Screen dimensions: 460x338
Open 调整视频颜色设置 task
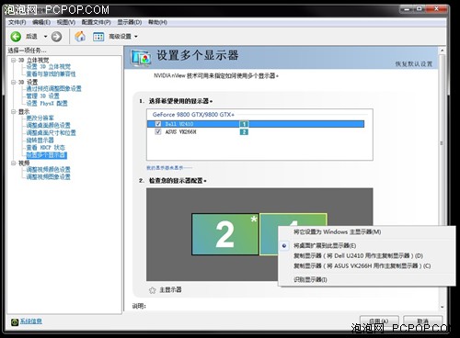tap(49, 170)
